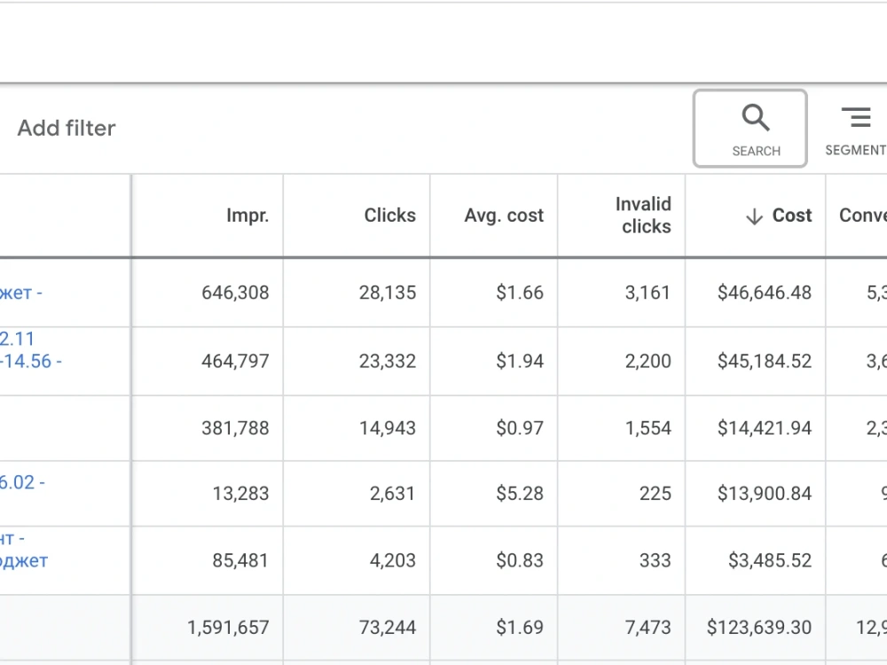The width and height of the screenshot is (887, 665).
Task: Click the Cost sort arrow
Action: click(754, 216)
